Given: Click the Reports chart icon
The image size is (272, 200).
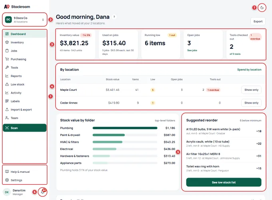Looking at the screenshot, I should pos(7,76).
